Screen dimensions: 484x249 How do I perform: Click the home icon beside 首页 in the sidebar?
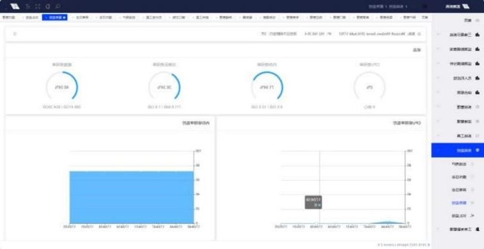[x=478, y=20]
